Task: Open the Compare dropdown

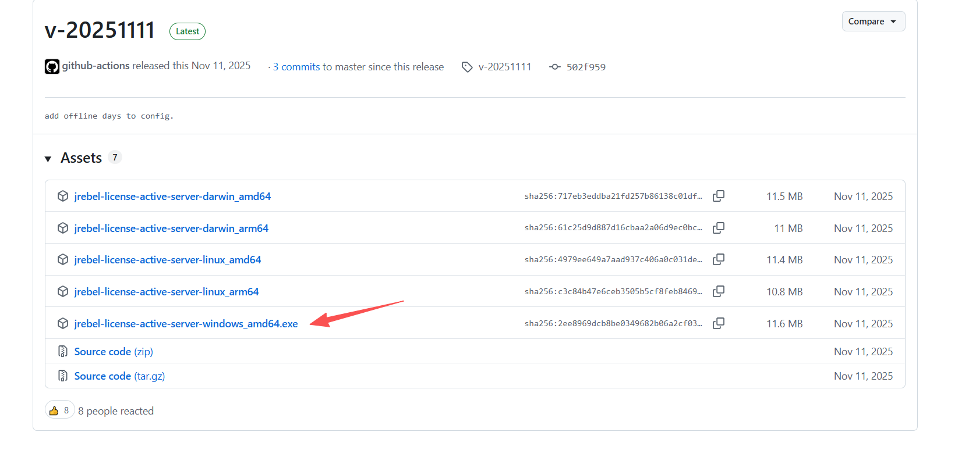Action: [x=873, y=22]
